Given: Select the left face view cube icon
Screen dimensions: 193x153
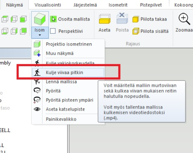Looking at the screenshot, I should pyautogui.click(x=14, y=19).
